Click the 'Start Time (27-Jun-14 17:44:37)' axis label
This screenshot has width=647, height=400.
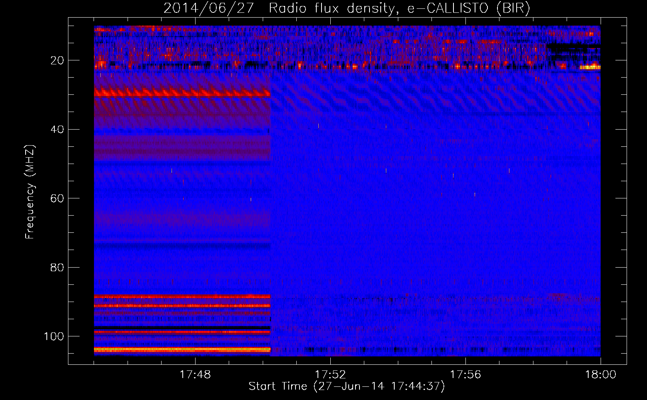click(x=347, y=386)
